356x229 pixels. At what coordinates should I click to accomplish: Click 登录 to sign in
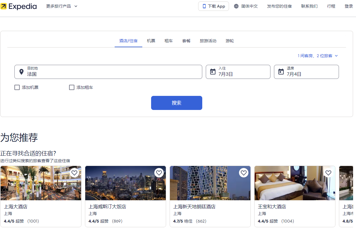pyautogui.click(x=349, y=6)
